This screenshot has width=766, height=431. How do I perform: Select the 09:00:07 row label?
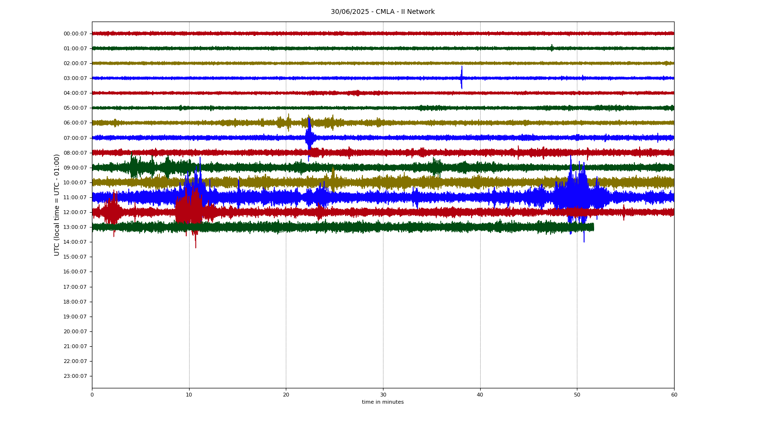tap(75, 168)
